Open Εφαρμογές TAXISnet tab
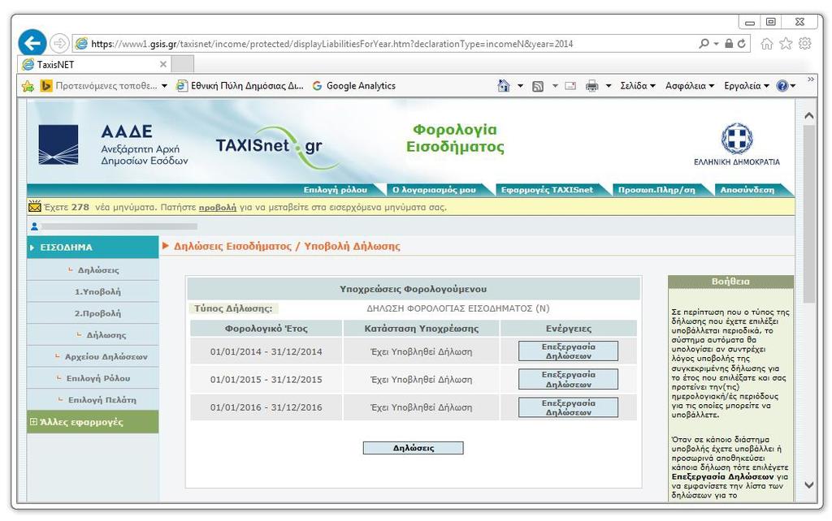 pos(547,190)
